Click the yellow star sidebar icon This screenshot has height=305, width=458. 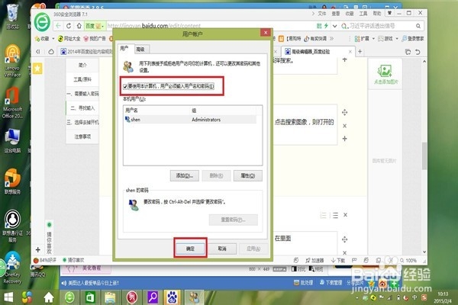tap(37, 69)
